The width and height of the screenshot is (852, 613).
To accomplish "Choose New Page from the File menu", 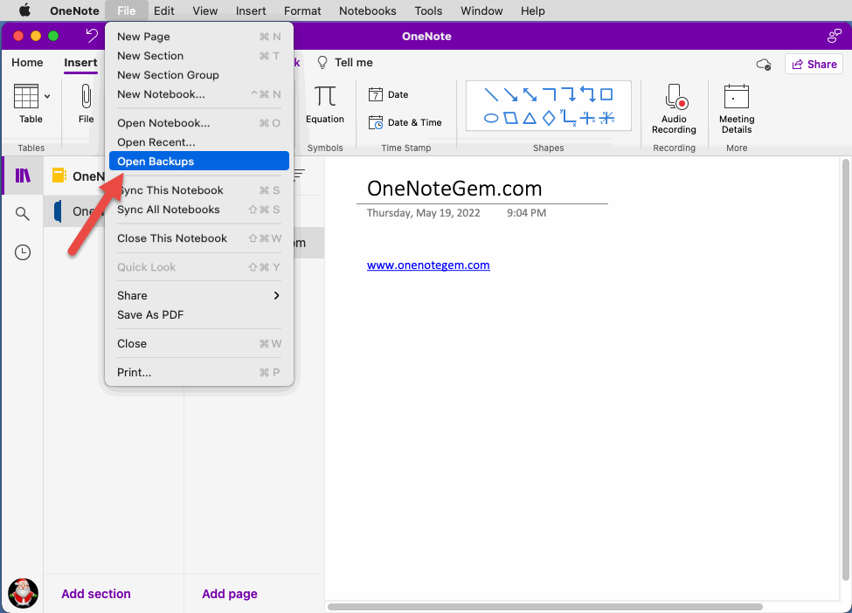I will [199, 37].
